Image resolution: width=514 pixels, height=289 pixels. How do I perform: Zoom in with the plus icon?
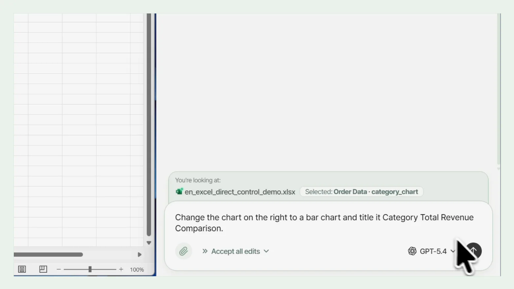[x=121, y=269]
